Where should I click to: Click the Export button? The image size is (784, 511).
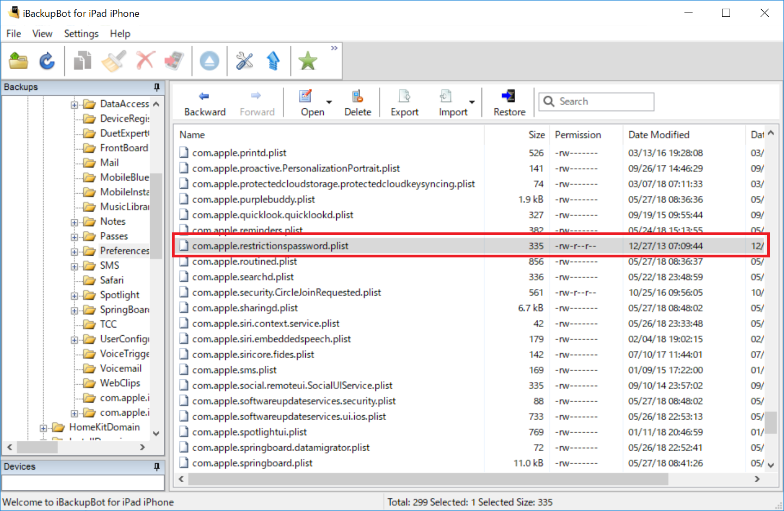(404, 103)
